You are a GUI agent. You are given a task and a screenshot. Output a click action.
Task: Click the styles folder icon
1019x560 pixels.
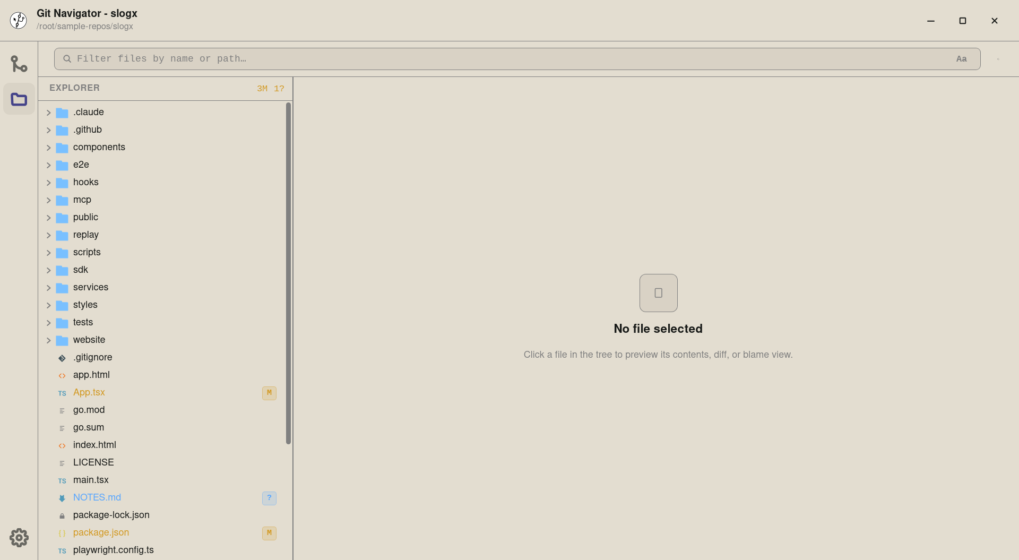[x=62, y=305]
